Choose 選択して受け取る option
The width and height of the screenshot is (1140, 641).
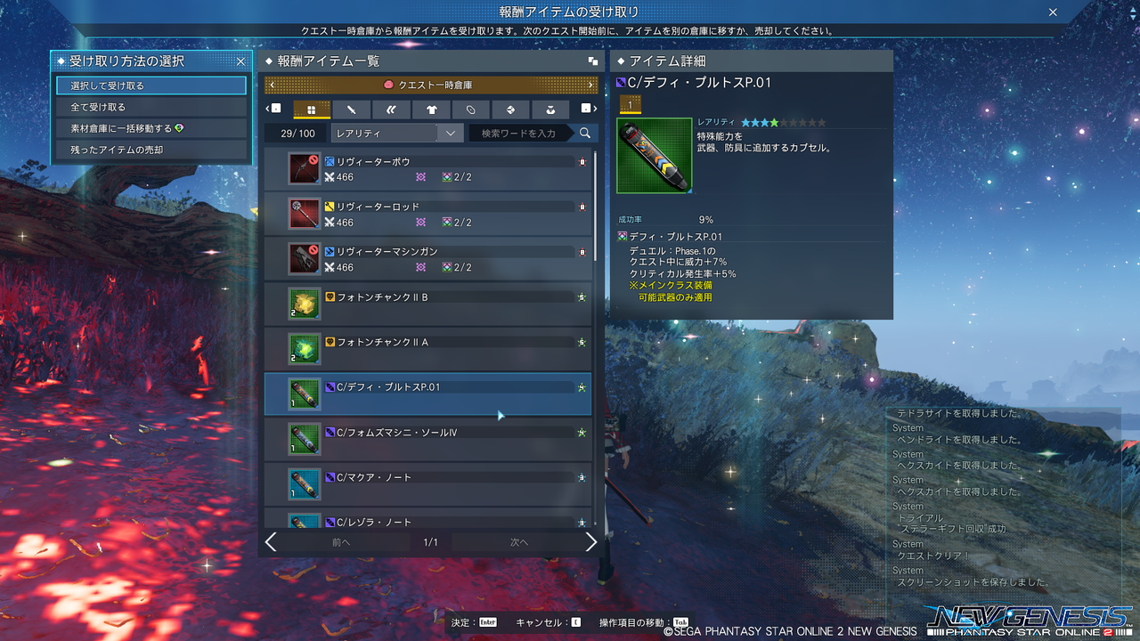coord(151,85)
